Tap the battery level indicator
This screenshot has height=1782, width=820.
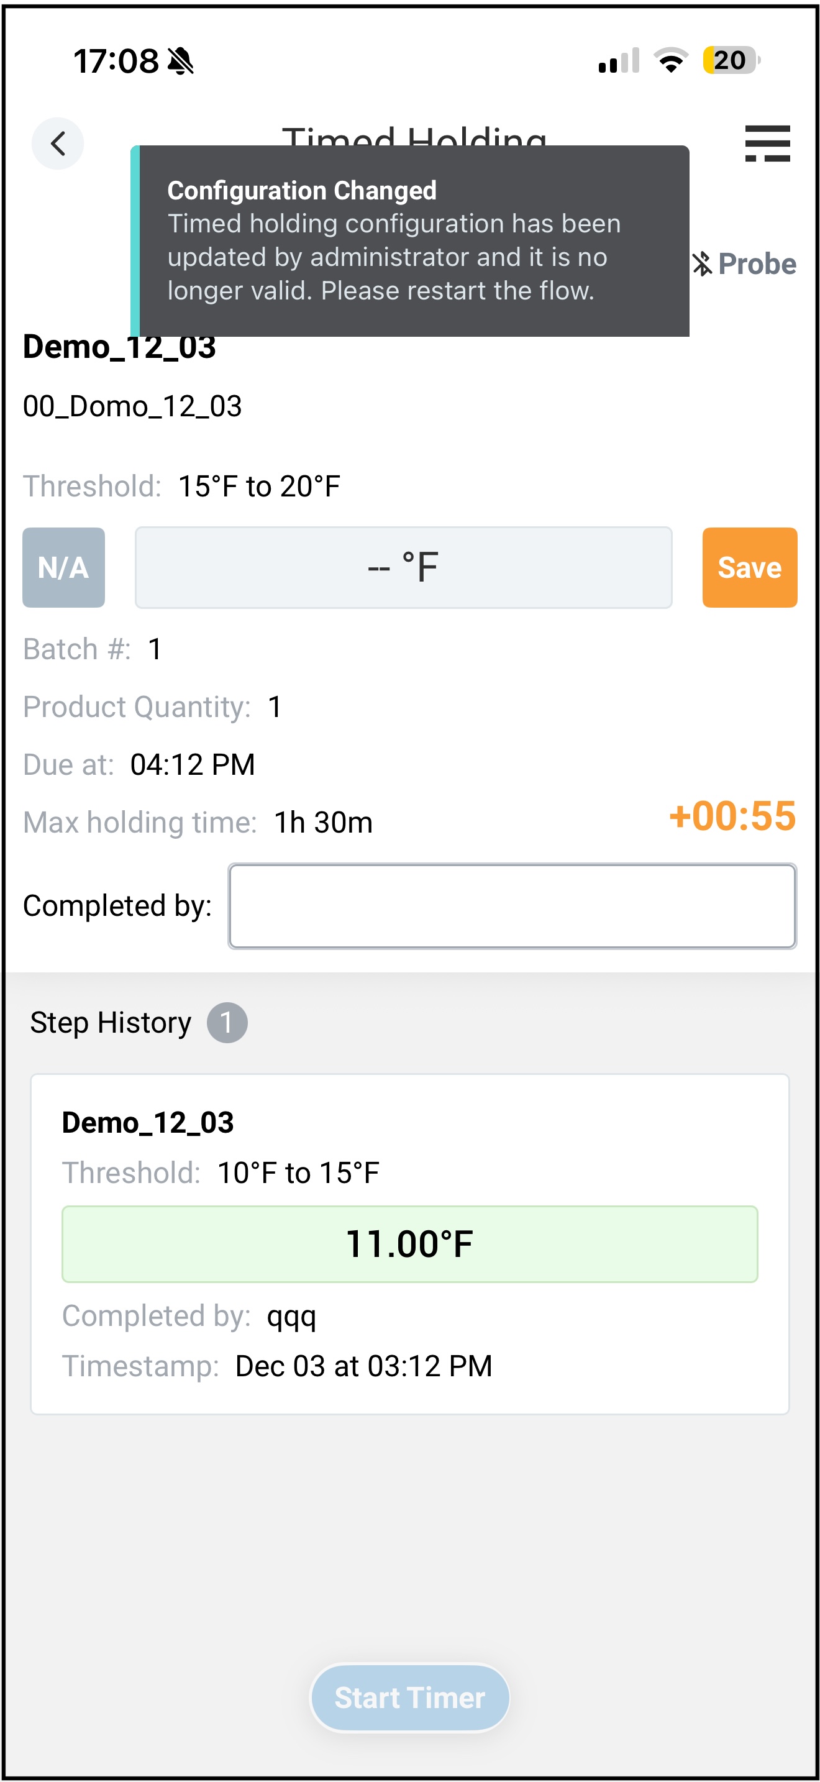[731, 60]
